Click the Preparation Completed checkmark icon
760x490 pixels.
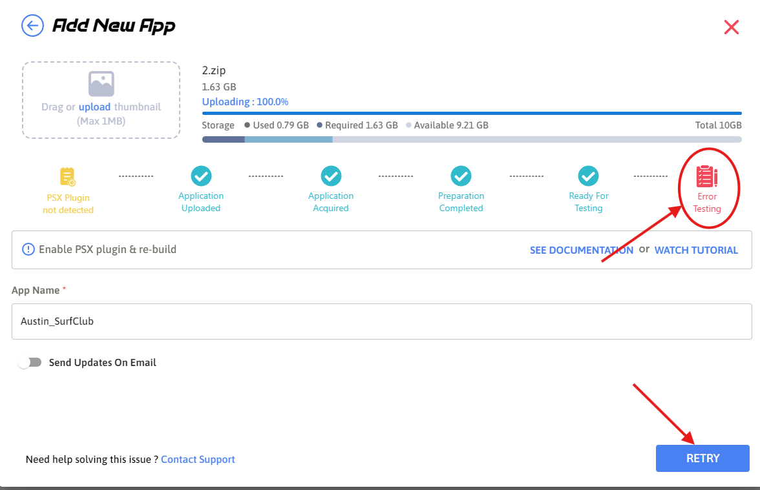(x=461, y=176)
